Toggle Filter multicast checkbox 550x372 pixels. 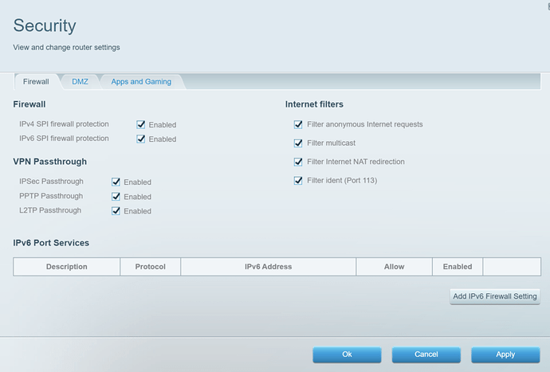(x=298, y=143)
